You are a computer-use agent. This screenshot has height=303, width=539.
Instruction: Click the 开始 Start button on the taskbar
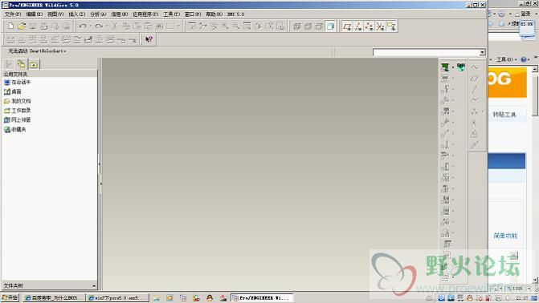10,297
